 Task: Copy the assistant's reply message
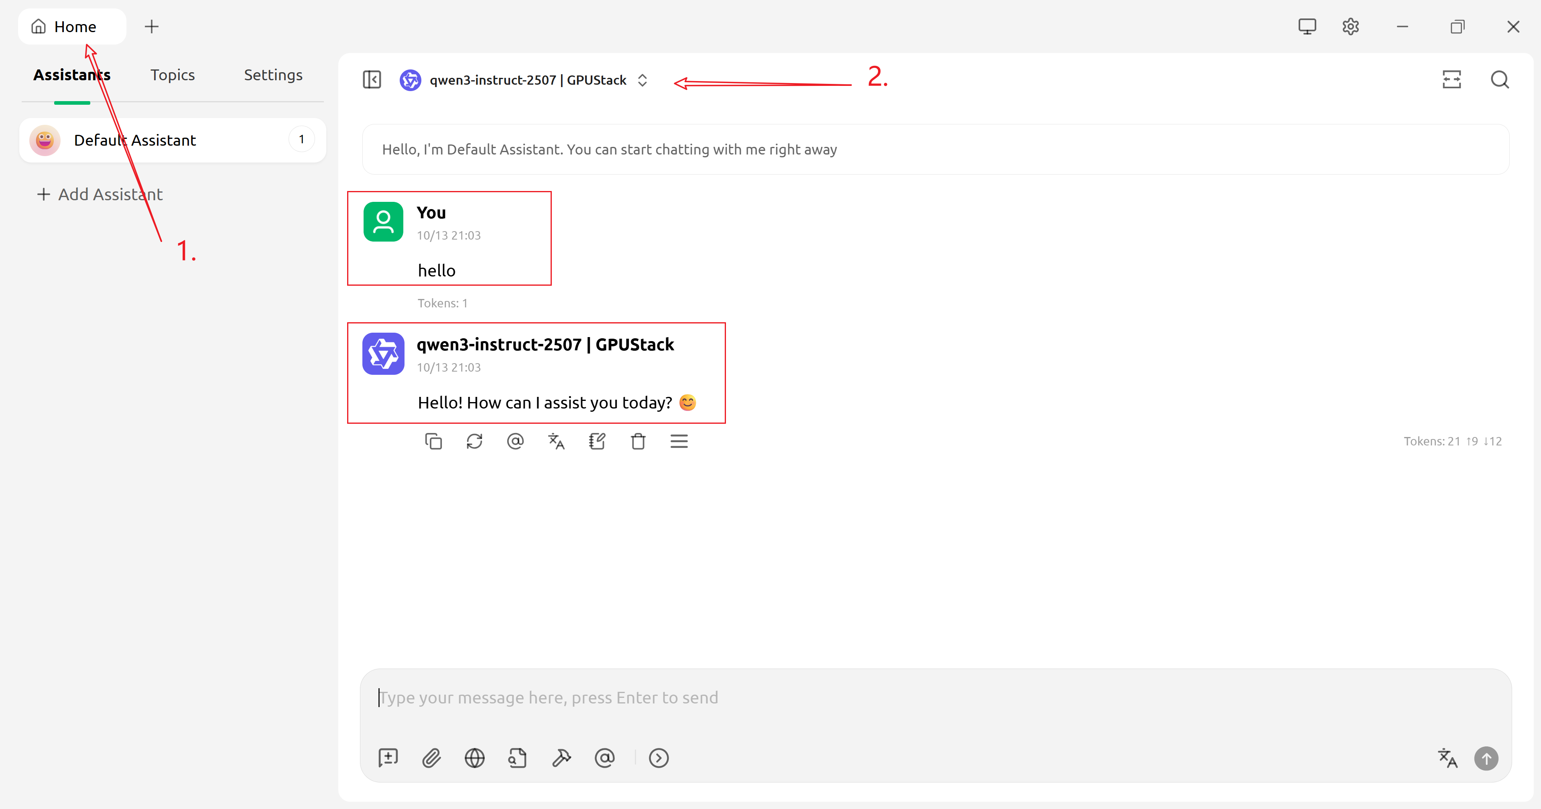click(433, 441)
